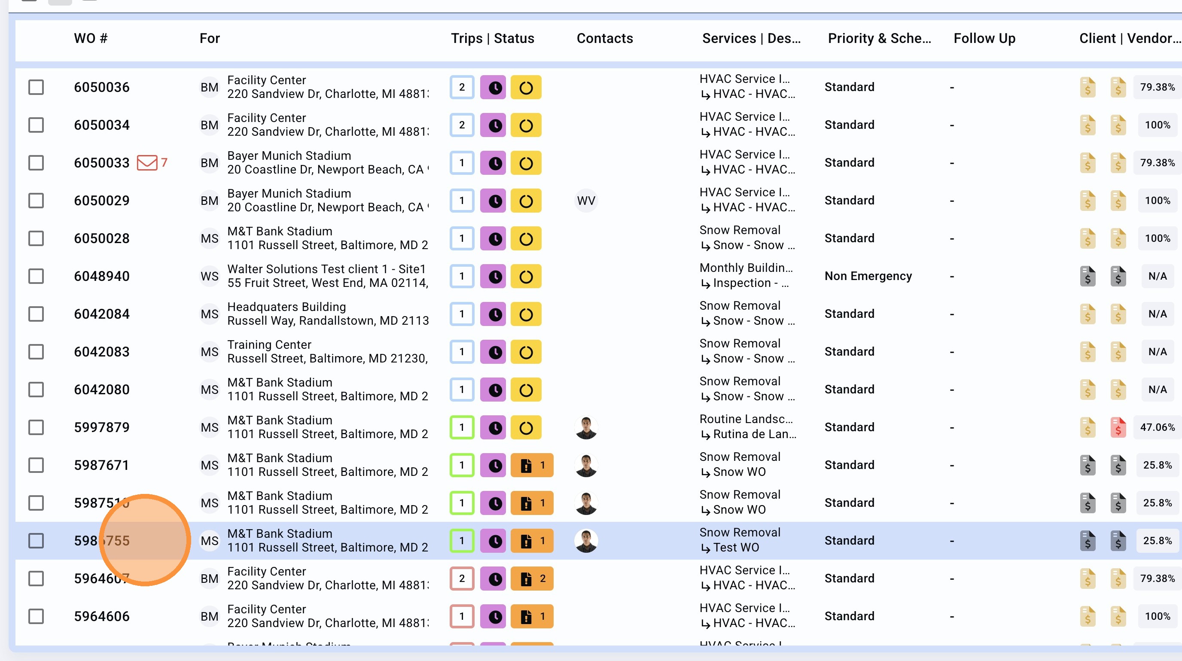
Task: Click Priority & Schedule column header
Action: tap(879, 39)
